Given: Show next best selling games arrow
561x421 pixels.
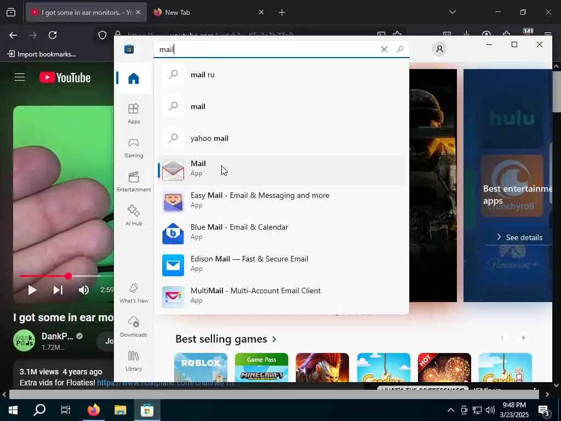Looking at the screenshot, I should [523, 338].
